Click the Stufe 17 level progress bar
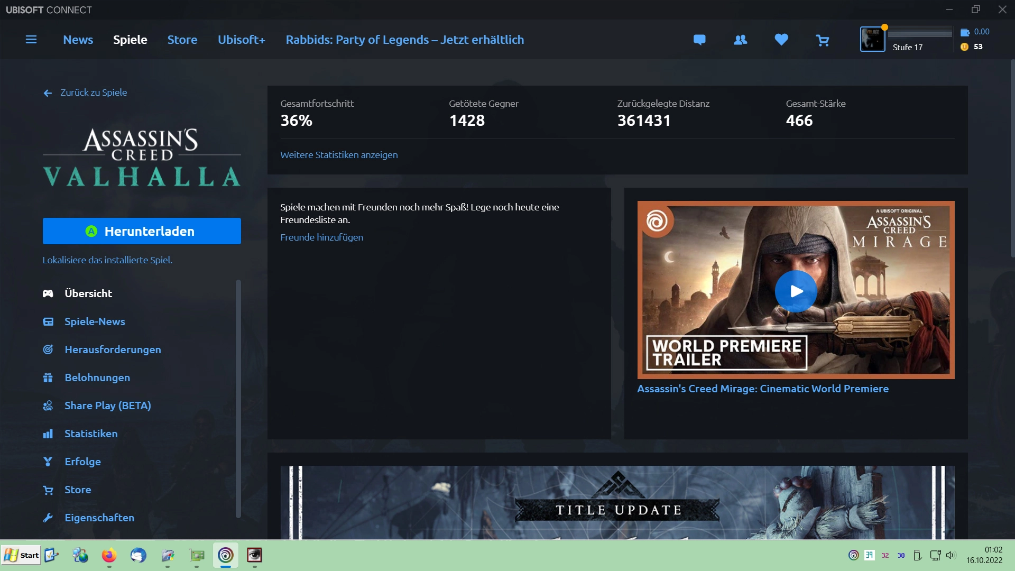Image resolution: width=1015 pixels, height=571 pixels. pyautogui.click(x=920, y=34)
